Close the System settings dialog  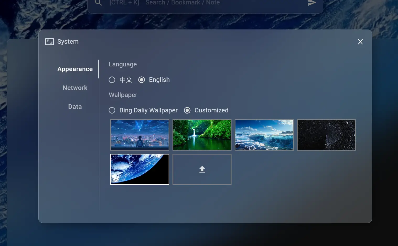click(x=360, y=42)
